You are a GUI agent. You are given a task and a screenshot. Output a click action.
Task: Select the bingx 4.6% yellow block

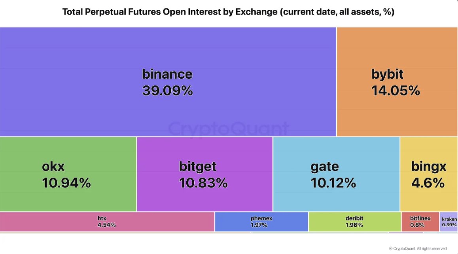pyautogui.click(x=429, y=174)
